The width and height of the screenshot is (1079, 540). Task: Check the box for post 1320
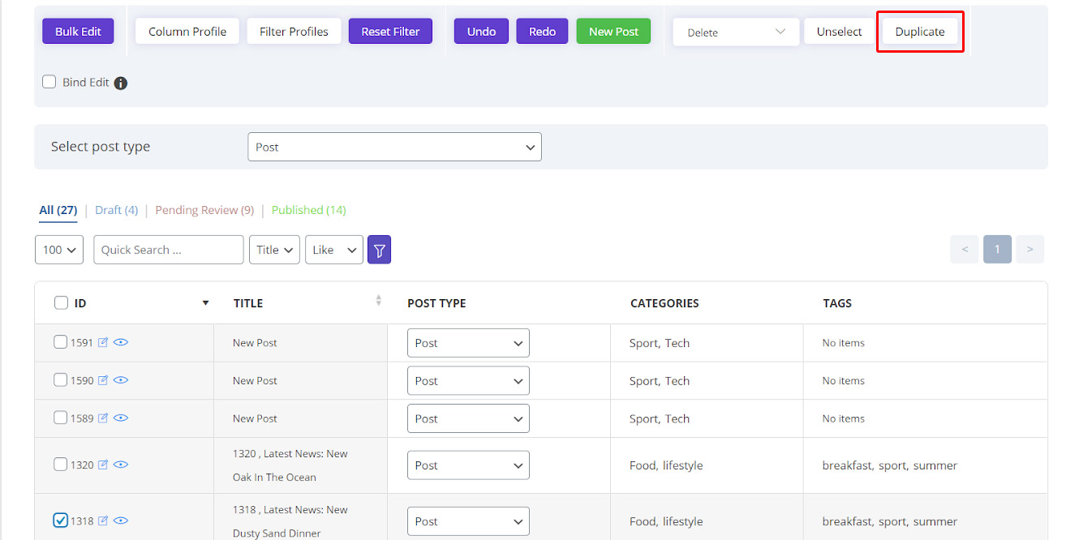click(x=61, y=465)
